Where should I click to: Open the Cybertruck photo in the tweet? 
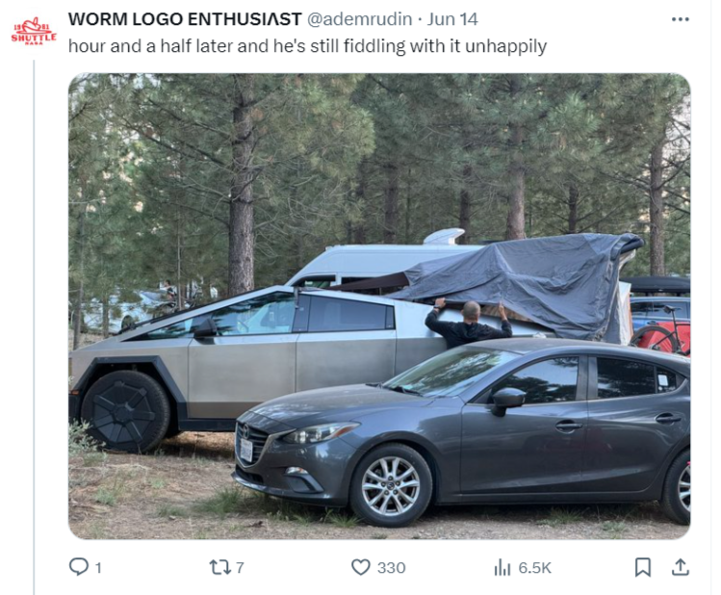click(379, 306)
